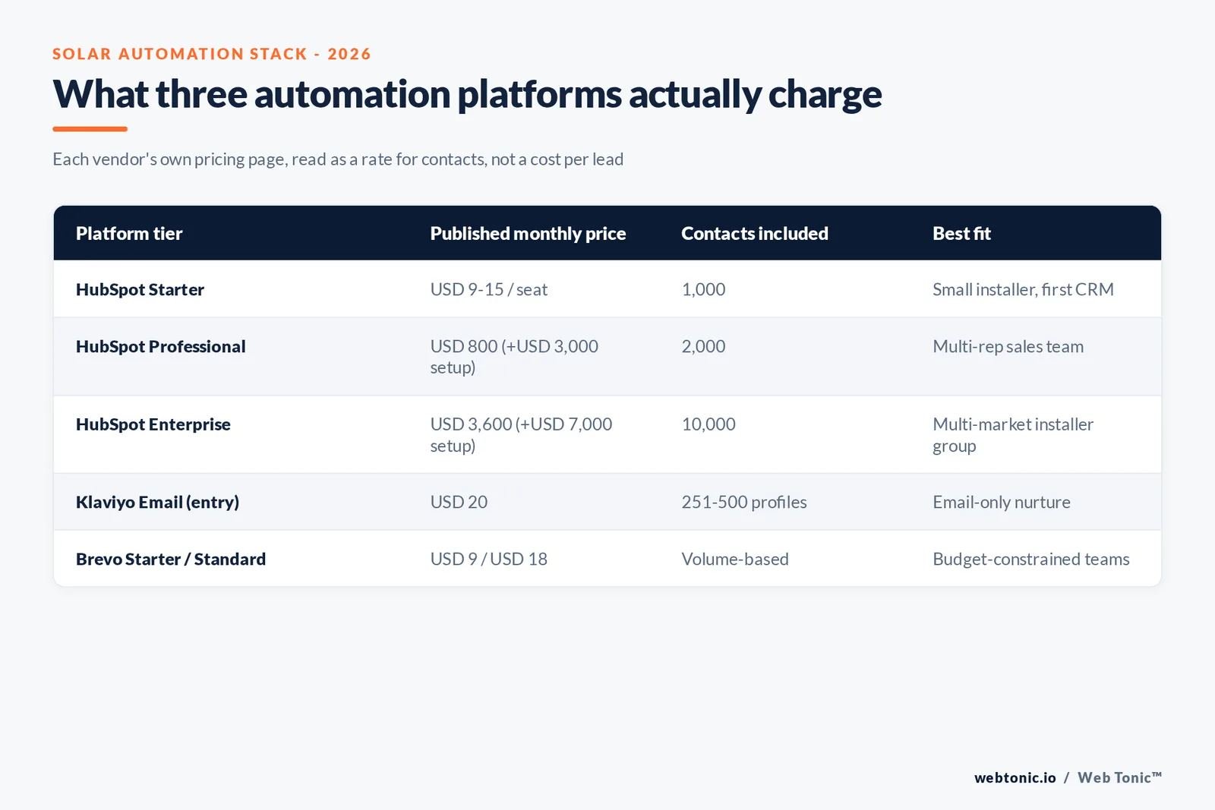Click 'Multi-market installer group' text
Viewport: 1215px width, 810px height.
tap(1013, 435)
